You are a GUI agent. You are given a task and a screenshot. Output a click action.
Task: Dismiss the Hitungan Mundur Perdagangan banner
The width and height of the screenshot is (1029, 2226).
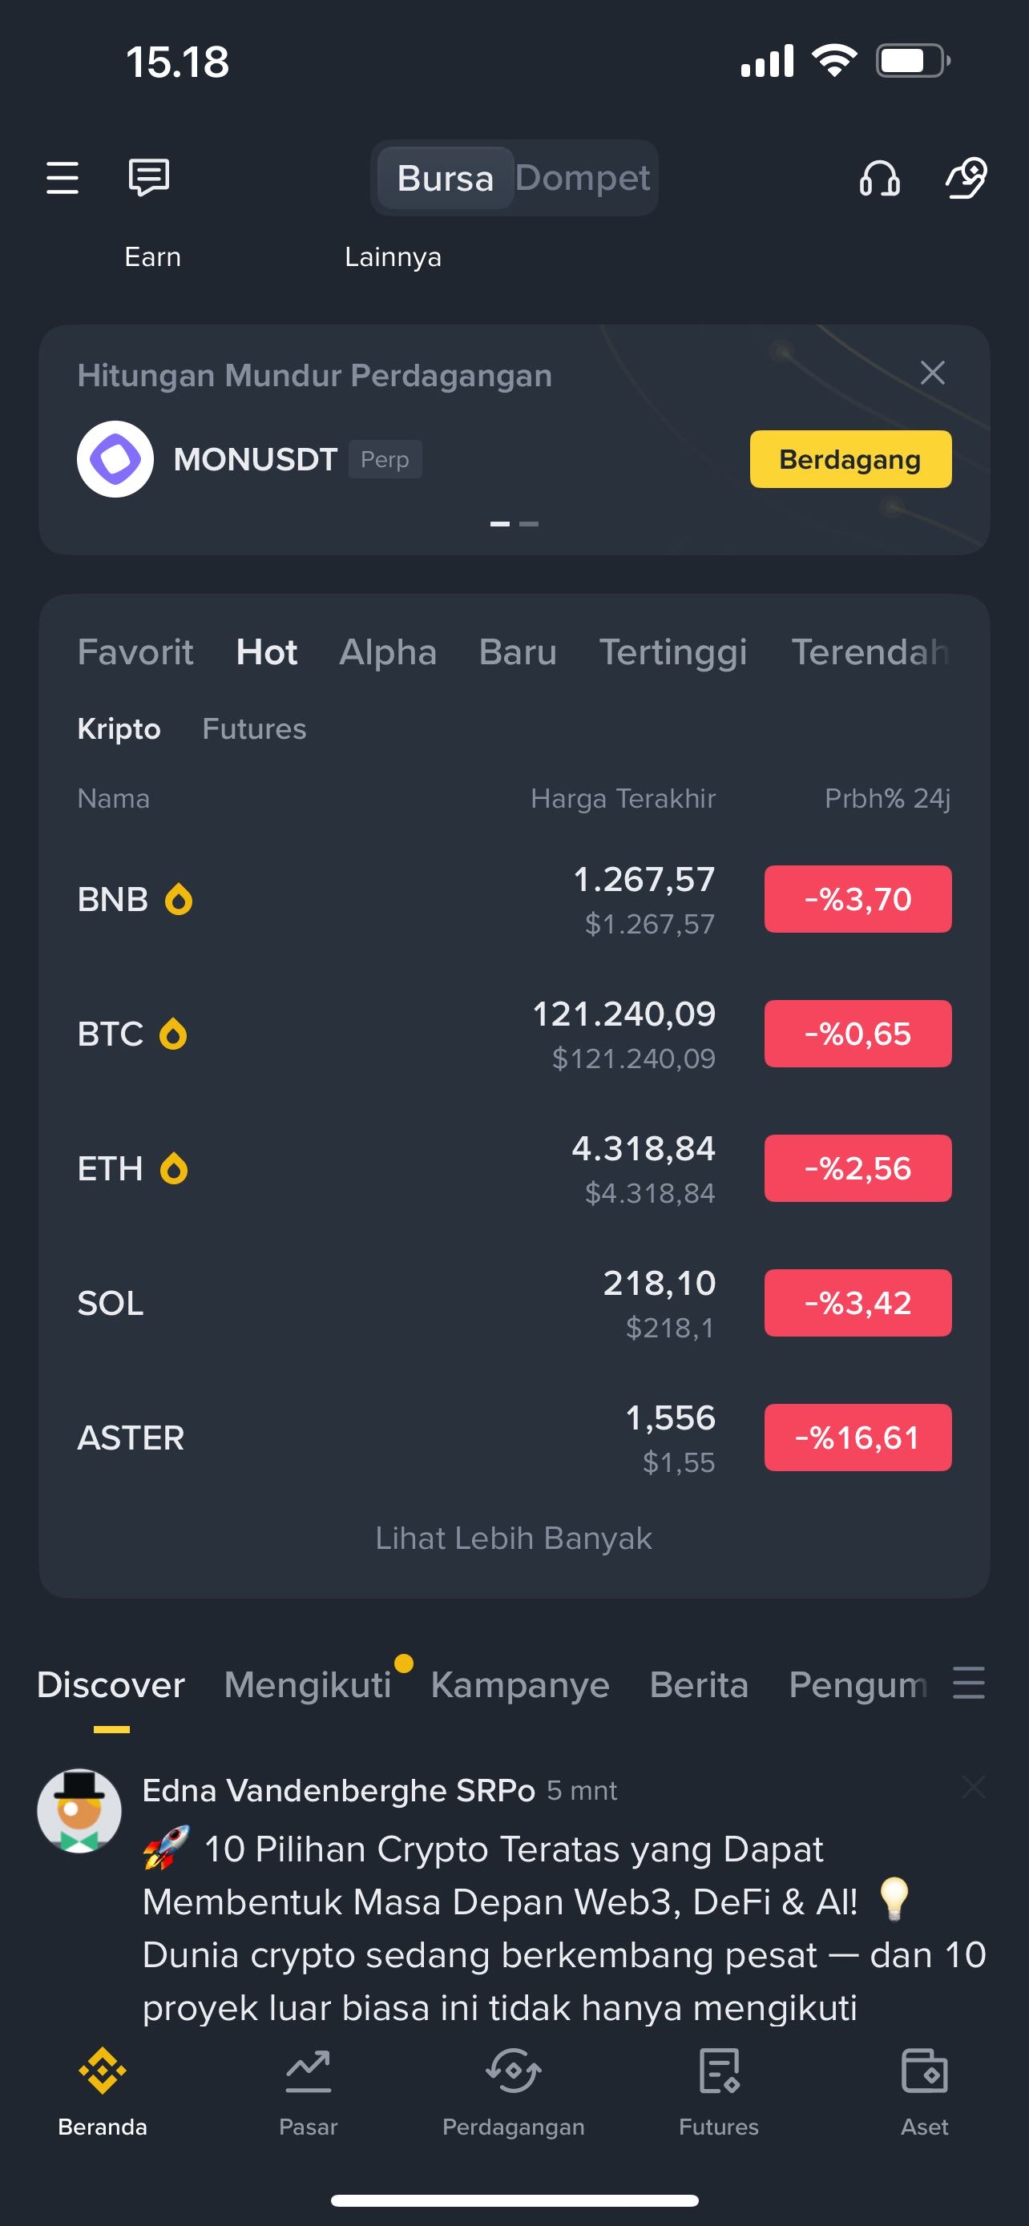pyautogui.click(x=932, y=373)
